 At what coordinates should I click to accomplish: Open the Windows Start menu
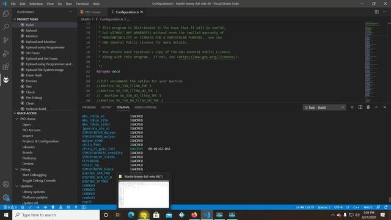coord(6,215)
